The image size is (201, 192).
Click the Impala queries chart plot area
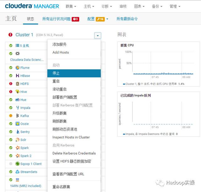(163, 113)
